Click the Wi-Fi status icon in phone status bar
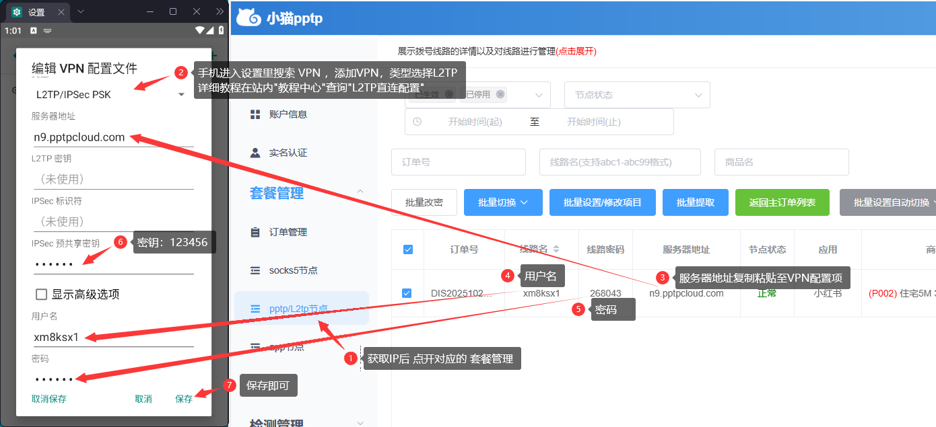 click(200, 31)
